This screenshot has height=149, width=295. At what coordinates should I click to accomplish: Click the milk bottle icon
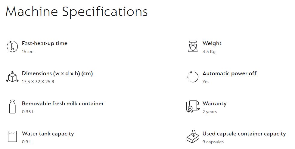(x=12, y=107)
